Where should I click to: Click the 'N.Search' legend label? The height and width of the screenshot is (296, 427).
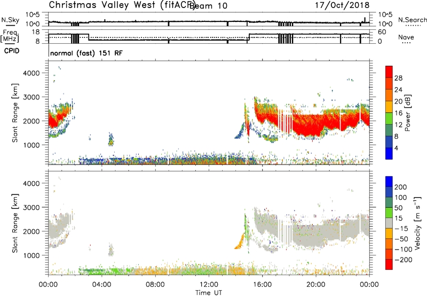pos(413,20)
